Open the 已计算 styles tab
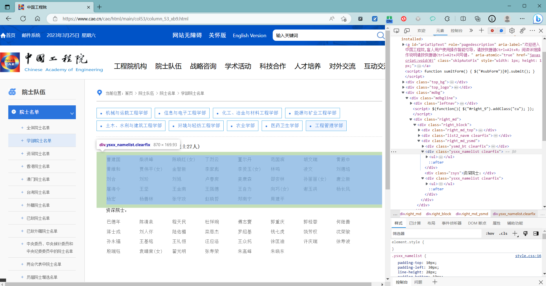The image size is (546, 286). coord(415,223)
